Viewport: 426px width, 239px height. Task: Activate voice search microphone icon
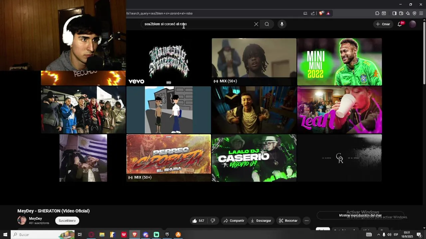coord(282,24)
